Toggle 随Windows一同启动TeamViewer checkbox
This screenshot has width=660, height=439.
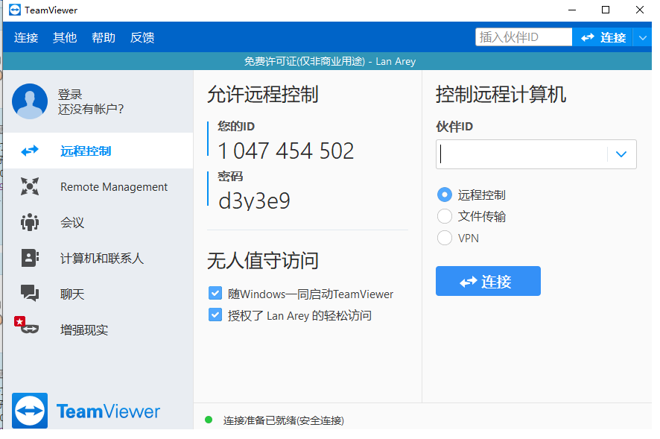[x=215, y=293]
